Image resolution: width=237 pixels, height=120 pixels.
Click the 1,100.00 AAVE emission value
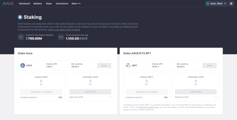pos(77,38)
